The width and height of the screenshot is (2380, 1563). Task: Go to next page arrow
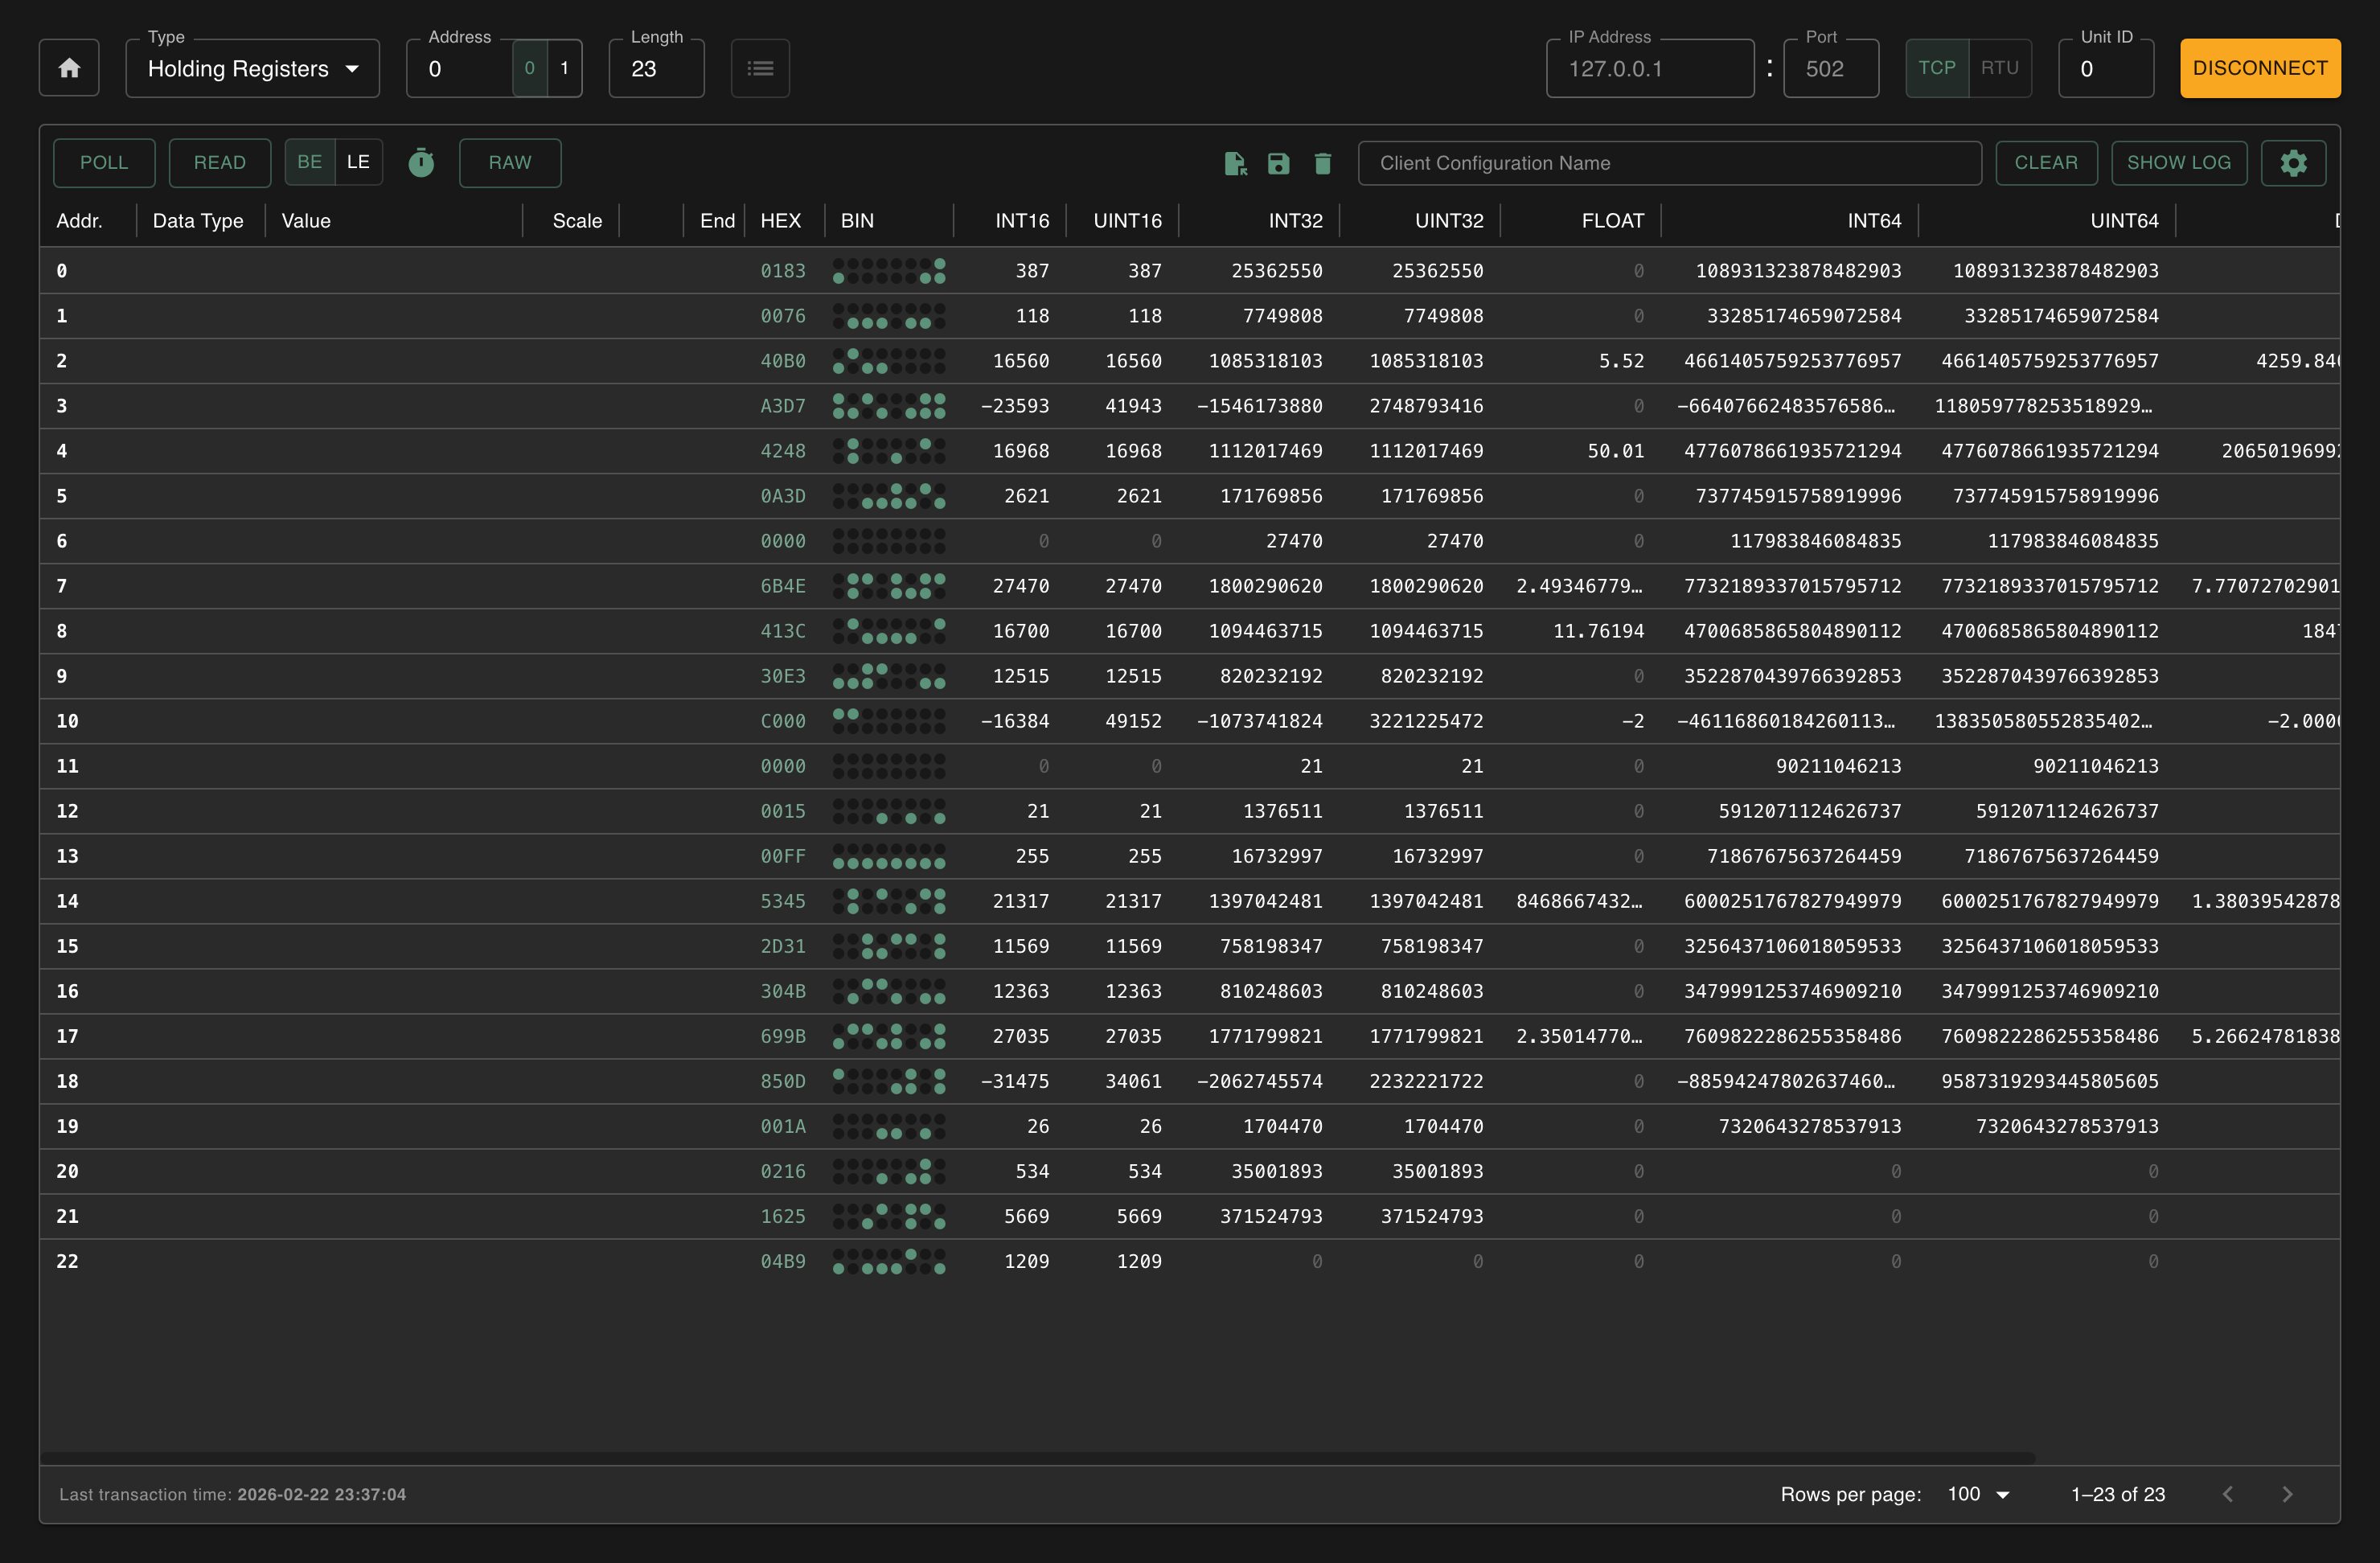click(2287, 1494)
